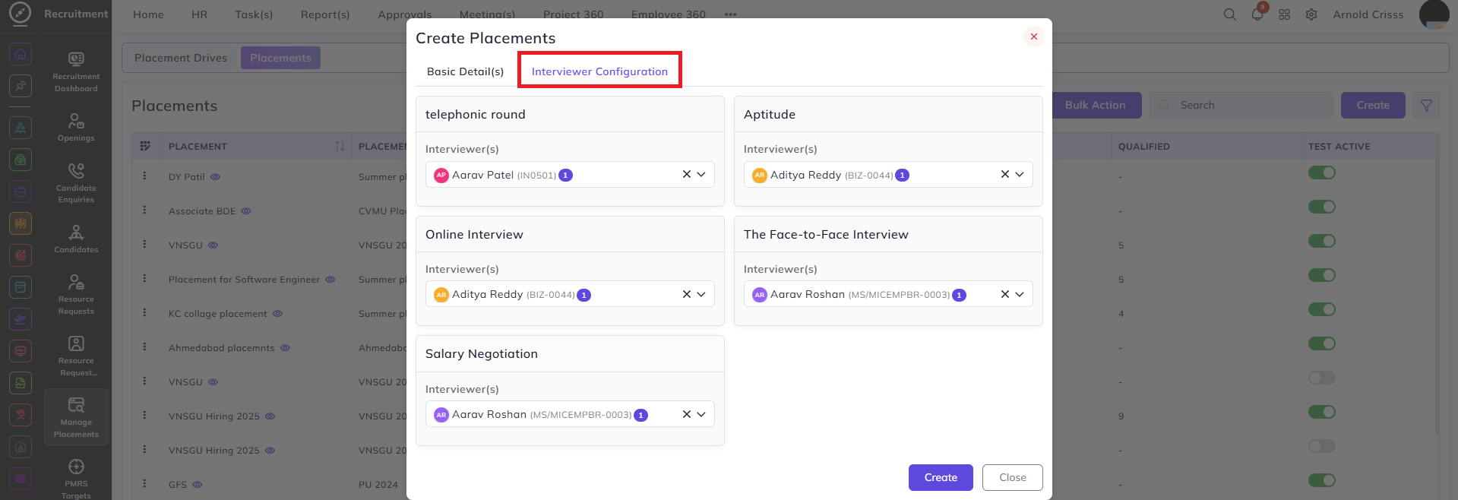Click the Recruitment compass logo
The image size is (1458, 500).
(21, 14)
